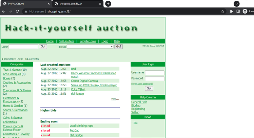This screenshot has height=138, width=254.
Task: Click the Go! button in User login
Action: [149, 88]
